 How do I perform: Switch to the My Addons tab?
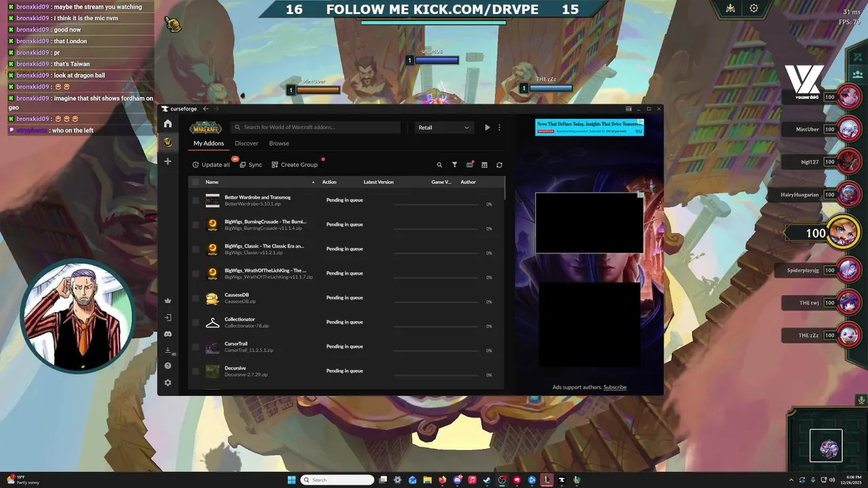pyautogui.click(x=209, y=144)
